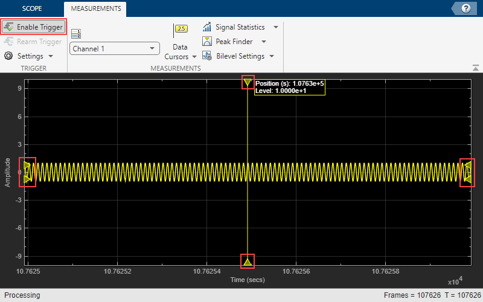Screen dimensions: 483x302
Task: Click the bottom trigger position marker triangle
Action: [248, 261]
